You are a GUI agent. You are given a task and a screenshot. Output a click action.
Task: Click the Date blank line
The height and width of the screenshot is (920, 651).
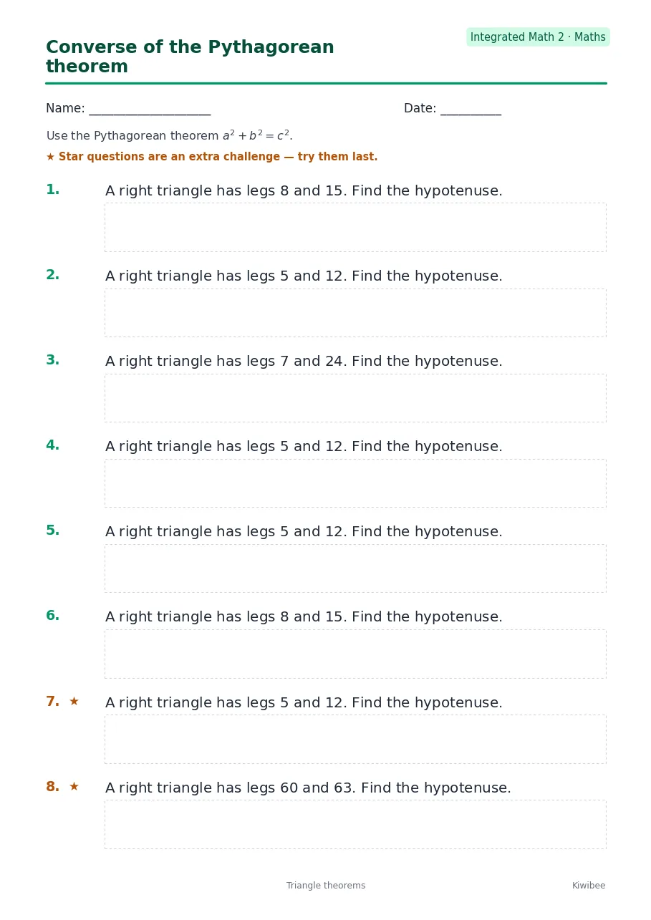point(471,109)
